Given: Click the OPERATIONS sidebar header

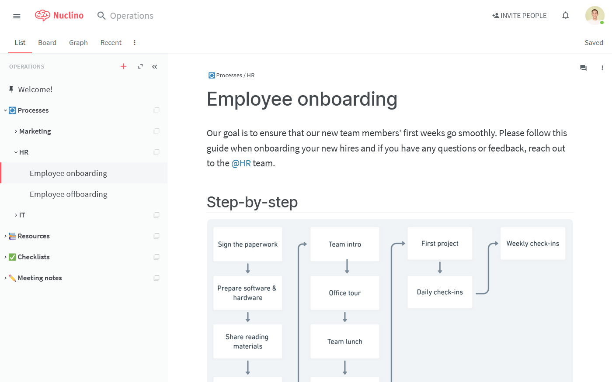Looking at the screenshot, I should [x=27, y=67].
